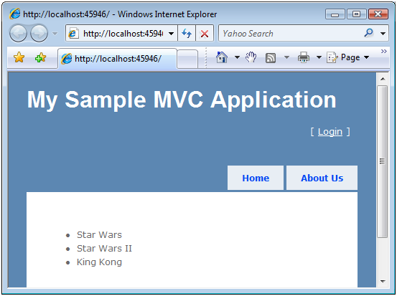The image size is (397, 296).
Task: Click the scrollbar down arrow
Action: (383, 282)
